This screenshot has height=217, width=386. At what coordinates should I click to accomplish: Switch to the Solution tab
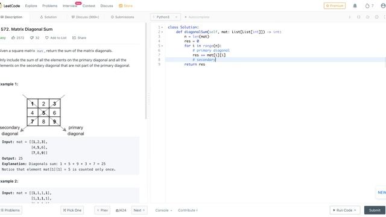coord(48,17)
